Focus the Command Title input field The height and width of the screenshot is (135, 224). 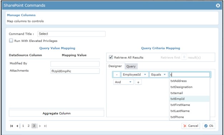(x=71, y=34)
